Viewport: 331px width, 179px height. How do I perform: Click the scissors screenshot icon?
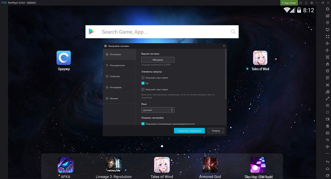point(327,85)
